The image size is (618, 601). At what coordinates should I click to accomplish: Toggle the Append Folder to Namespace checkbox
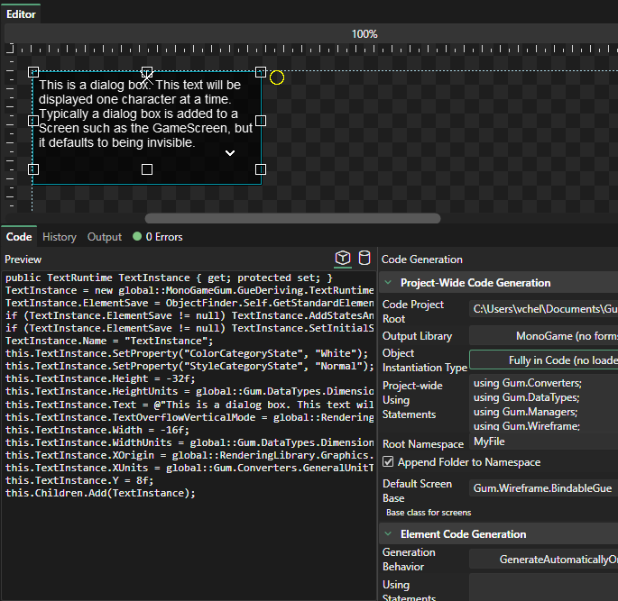[x=389, y=462]
